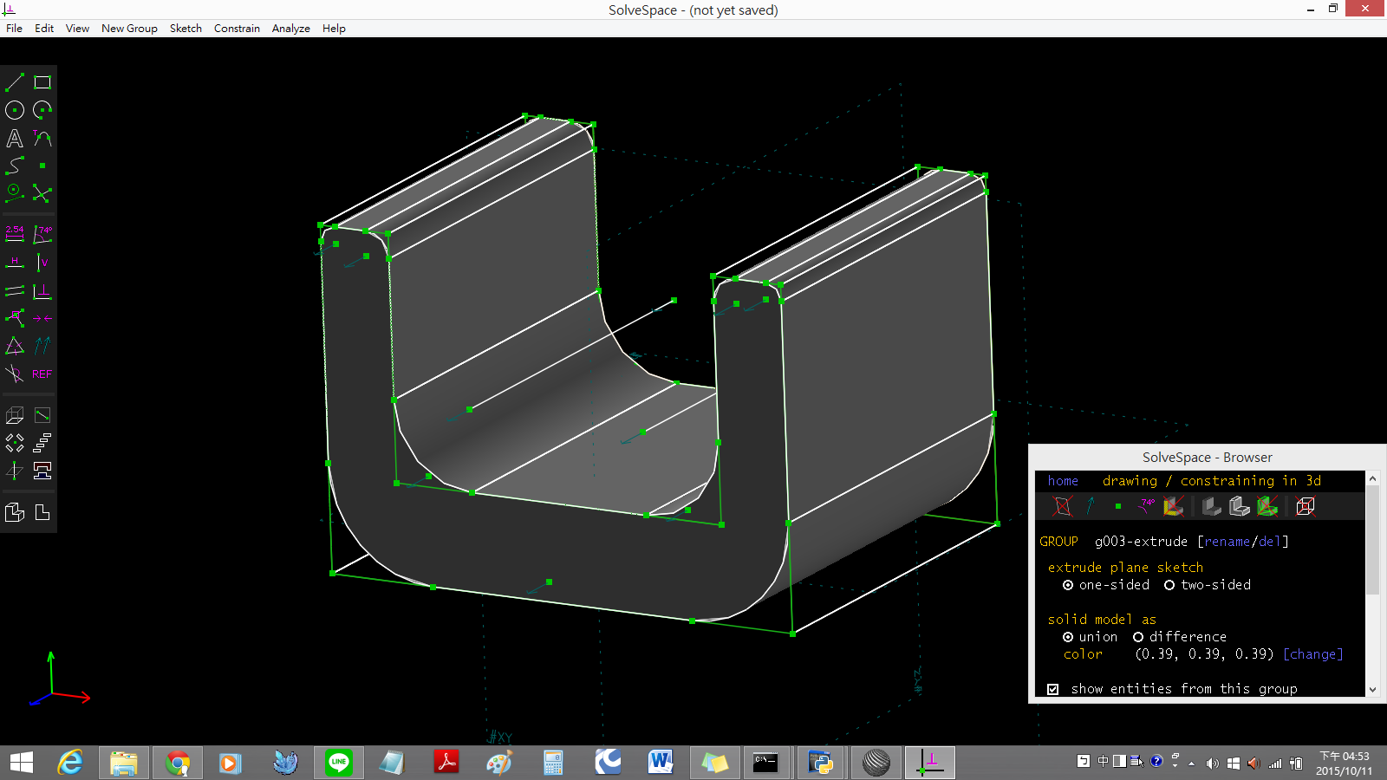Screen dimensions: 1387x780
Task: Open the Analyze menu
Action: click(x=290, y=28)
